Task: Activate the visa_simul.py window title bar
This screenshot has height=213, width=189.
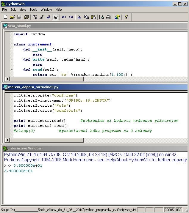Action: (x=95, y=26)
